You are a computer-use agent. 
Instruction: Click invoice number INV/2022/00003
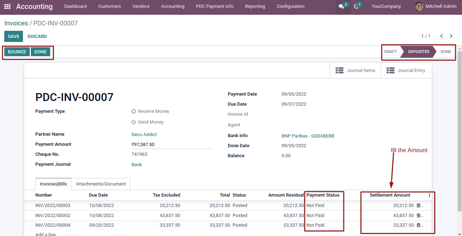pyautogui.click(x=53, y=206)
